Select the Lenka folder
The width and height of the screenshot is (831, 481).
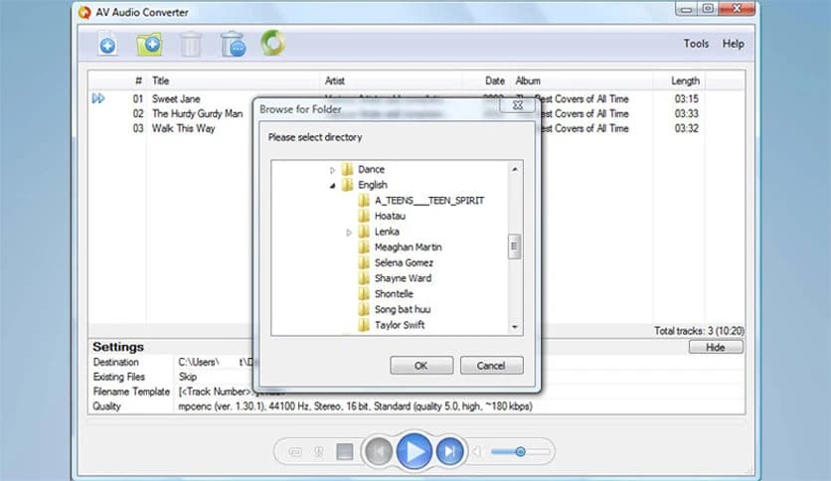point(387,232)
